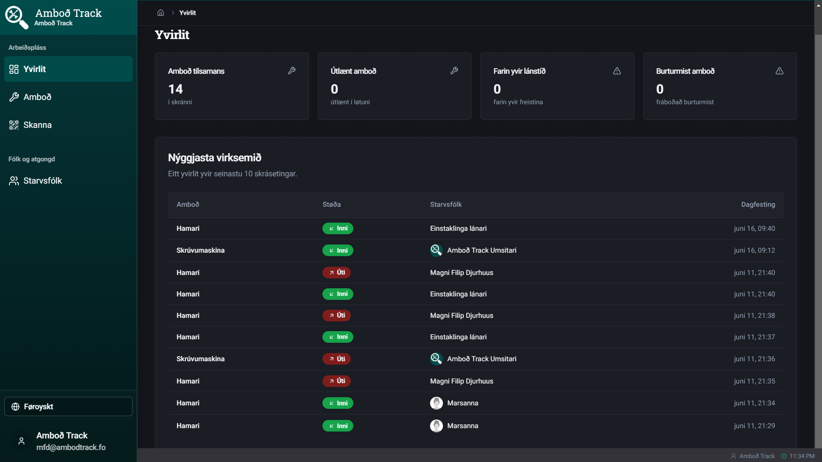The width and height of the screenshot is (822, 462).
Task: Select Skrúvumaskina in juni 16, 09:12 row
Action: (x=200, y=250)
